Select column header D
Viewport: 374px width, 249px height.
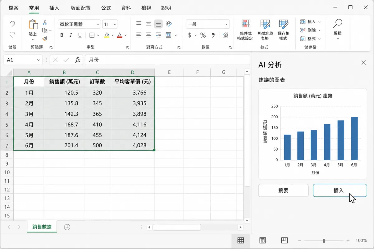pos(133,73)
